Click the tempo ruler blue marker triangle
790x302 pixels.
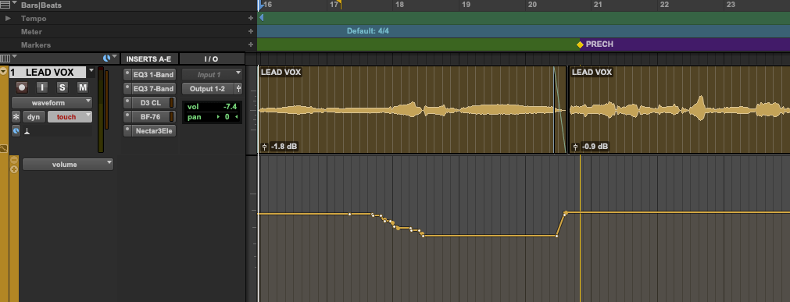coord(261,18)
